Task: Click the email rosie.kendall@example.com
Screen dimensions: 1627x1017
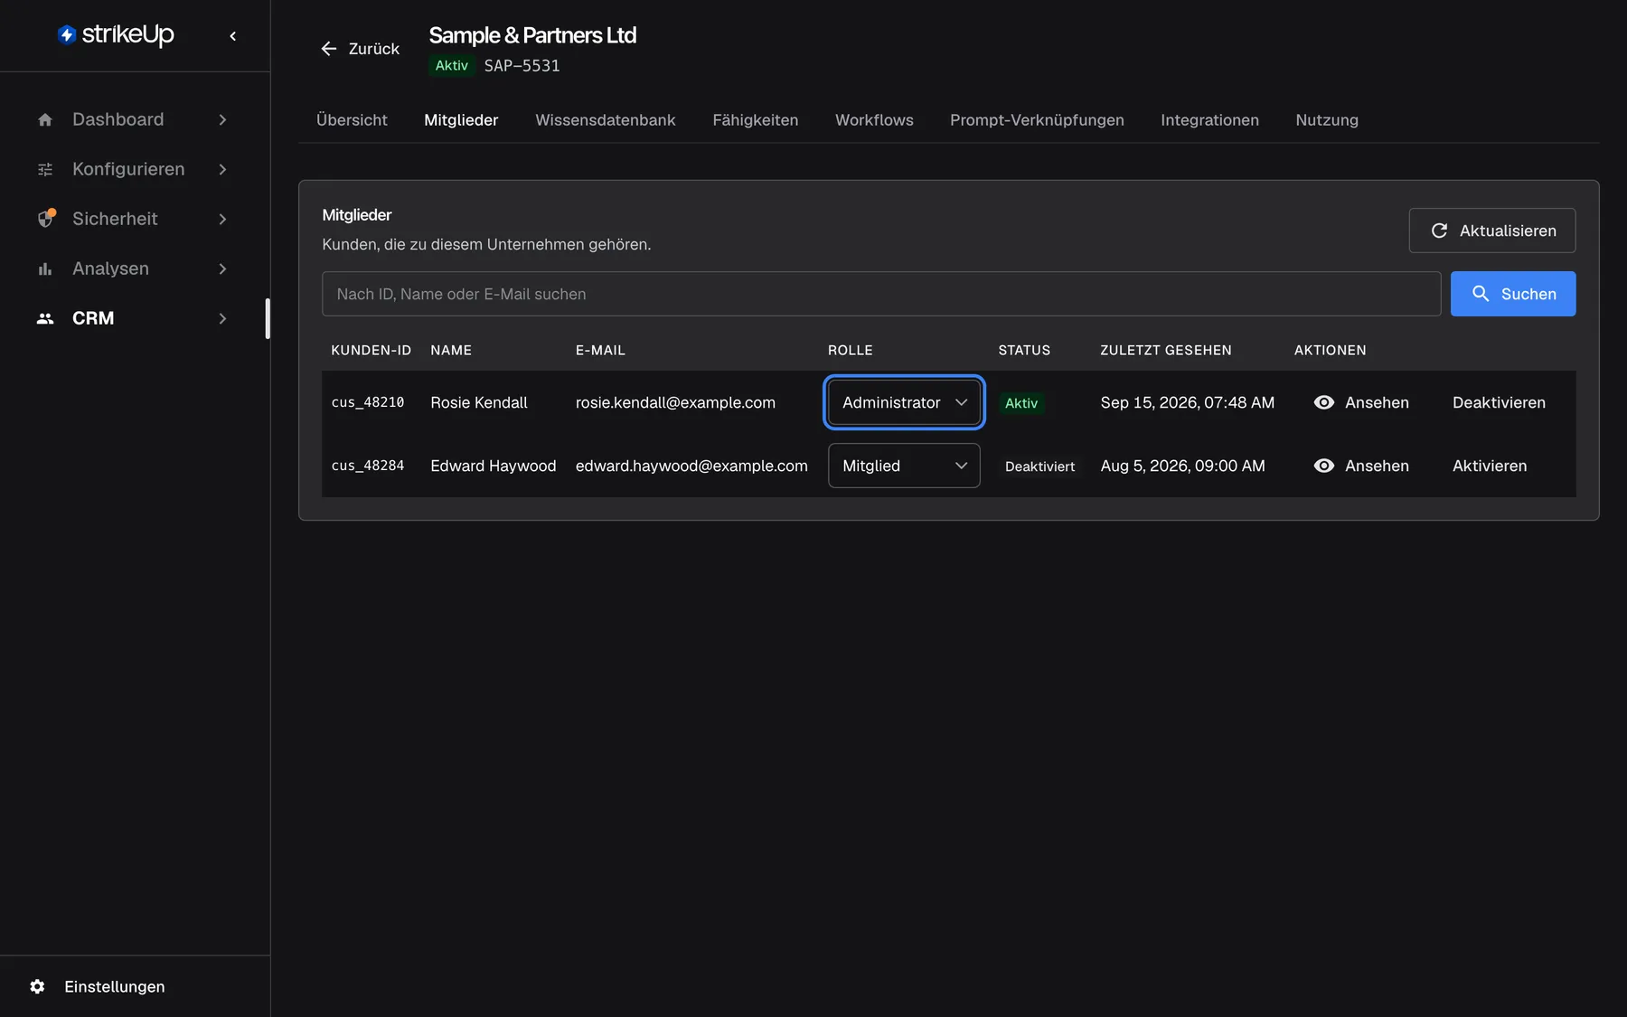Action: coord(675,402)
